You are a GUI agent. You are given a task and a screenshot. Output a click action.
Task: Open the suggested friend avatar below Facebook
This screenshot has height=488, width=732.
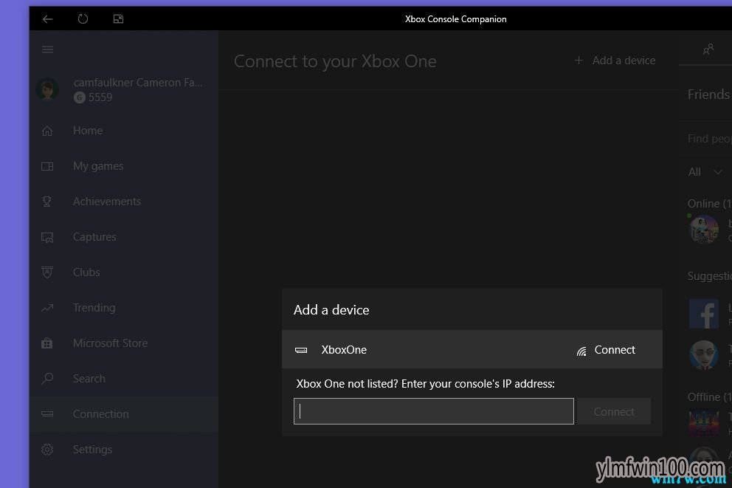pos(703,355)
